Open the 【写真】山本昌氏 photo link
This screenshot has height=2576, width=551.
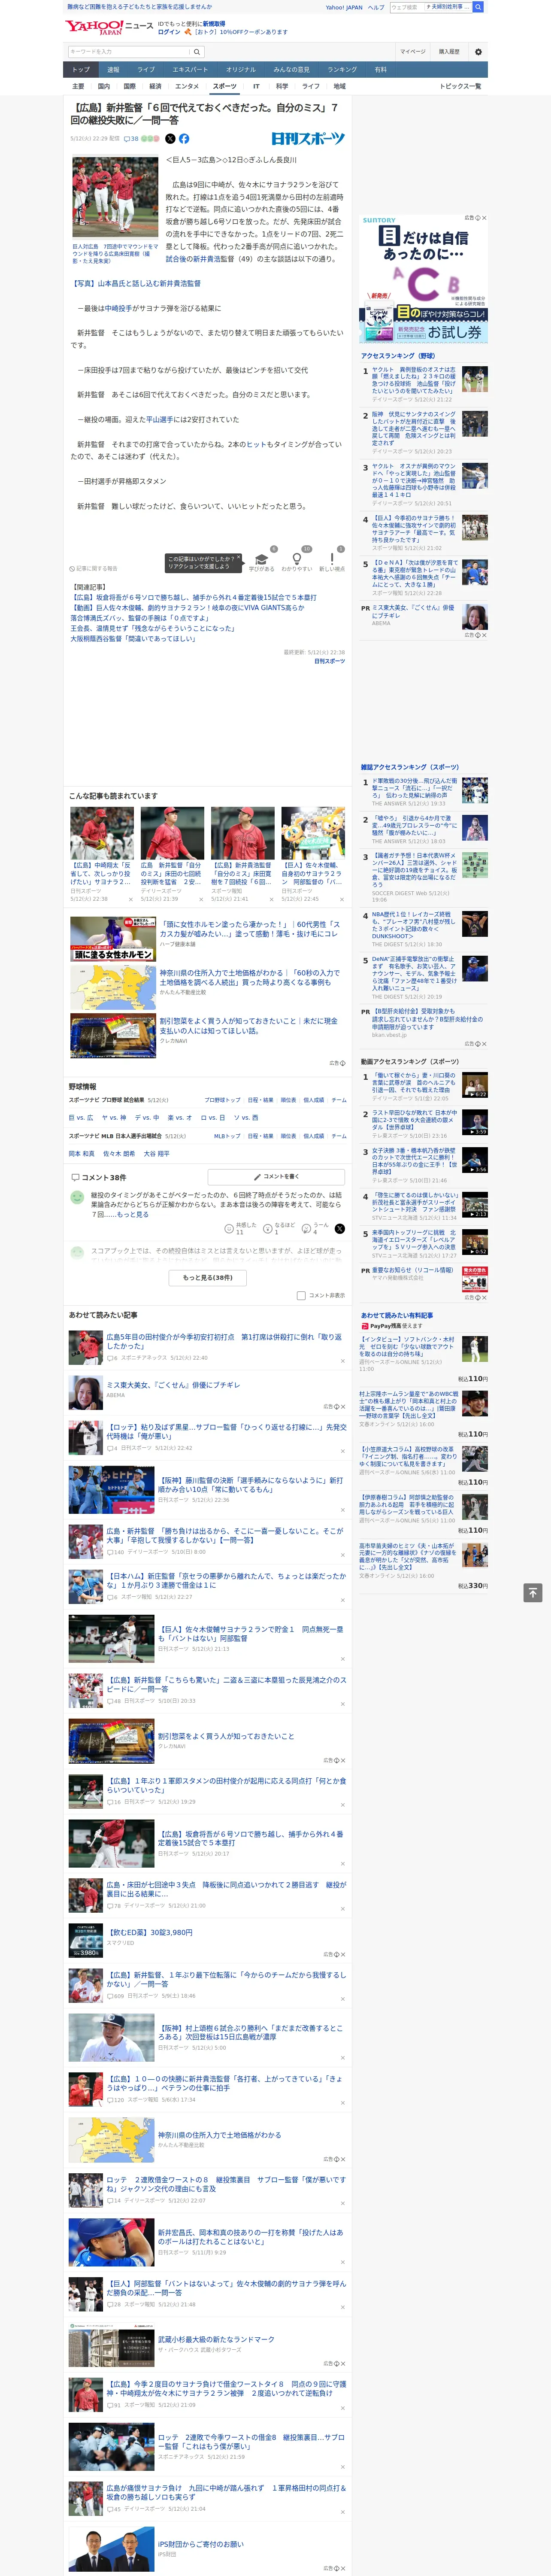[135, 284]
